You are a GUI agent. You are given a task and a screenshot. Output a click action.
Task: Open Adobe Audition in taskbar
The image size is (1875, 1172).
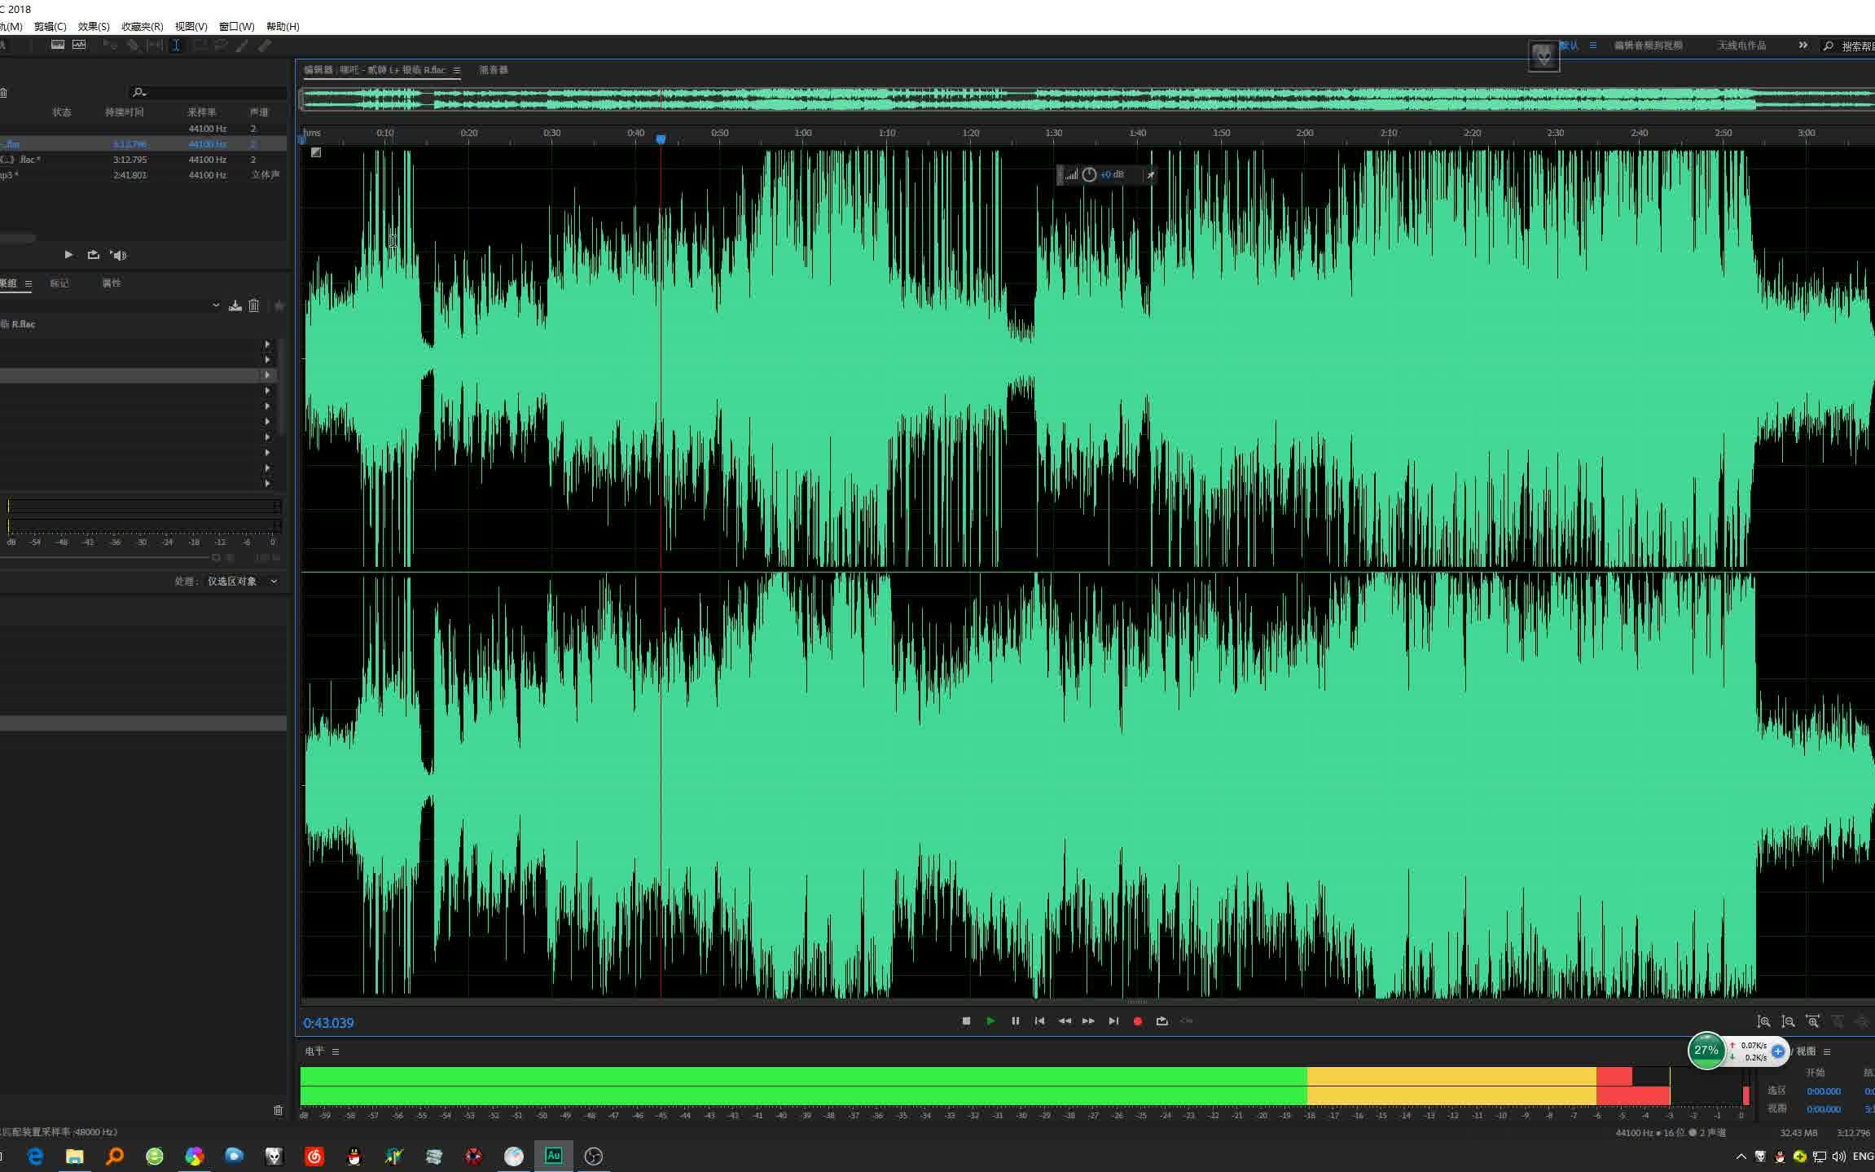click(554, 1156)
